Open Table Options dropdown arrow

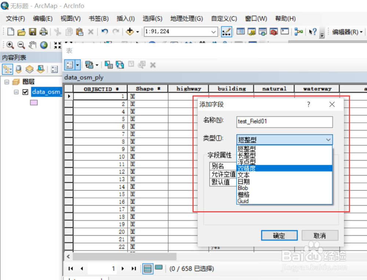[77, 65]
